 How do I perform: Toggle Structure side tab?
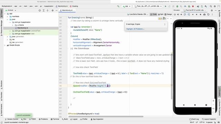click(1, 85)
